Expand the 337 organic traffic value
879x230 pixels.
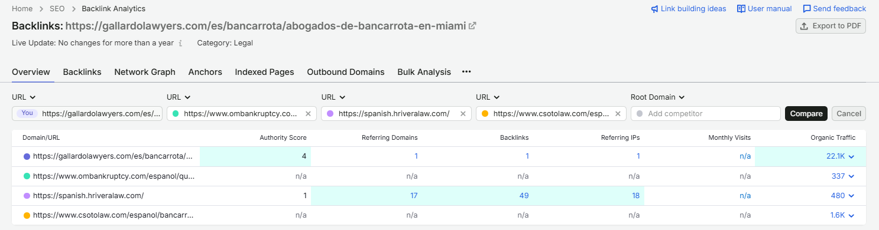pos(851,176)
